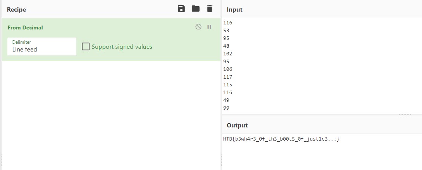Screen dimensions: 422x170
Task: Click the input line containing 106
Action: 228,69
